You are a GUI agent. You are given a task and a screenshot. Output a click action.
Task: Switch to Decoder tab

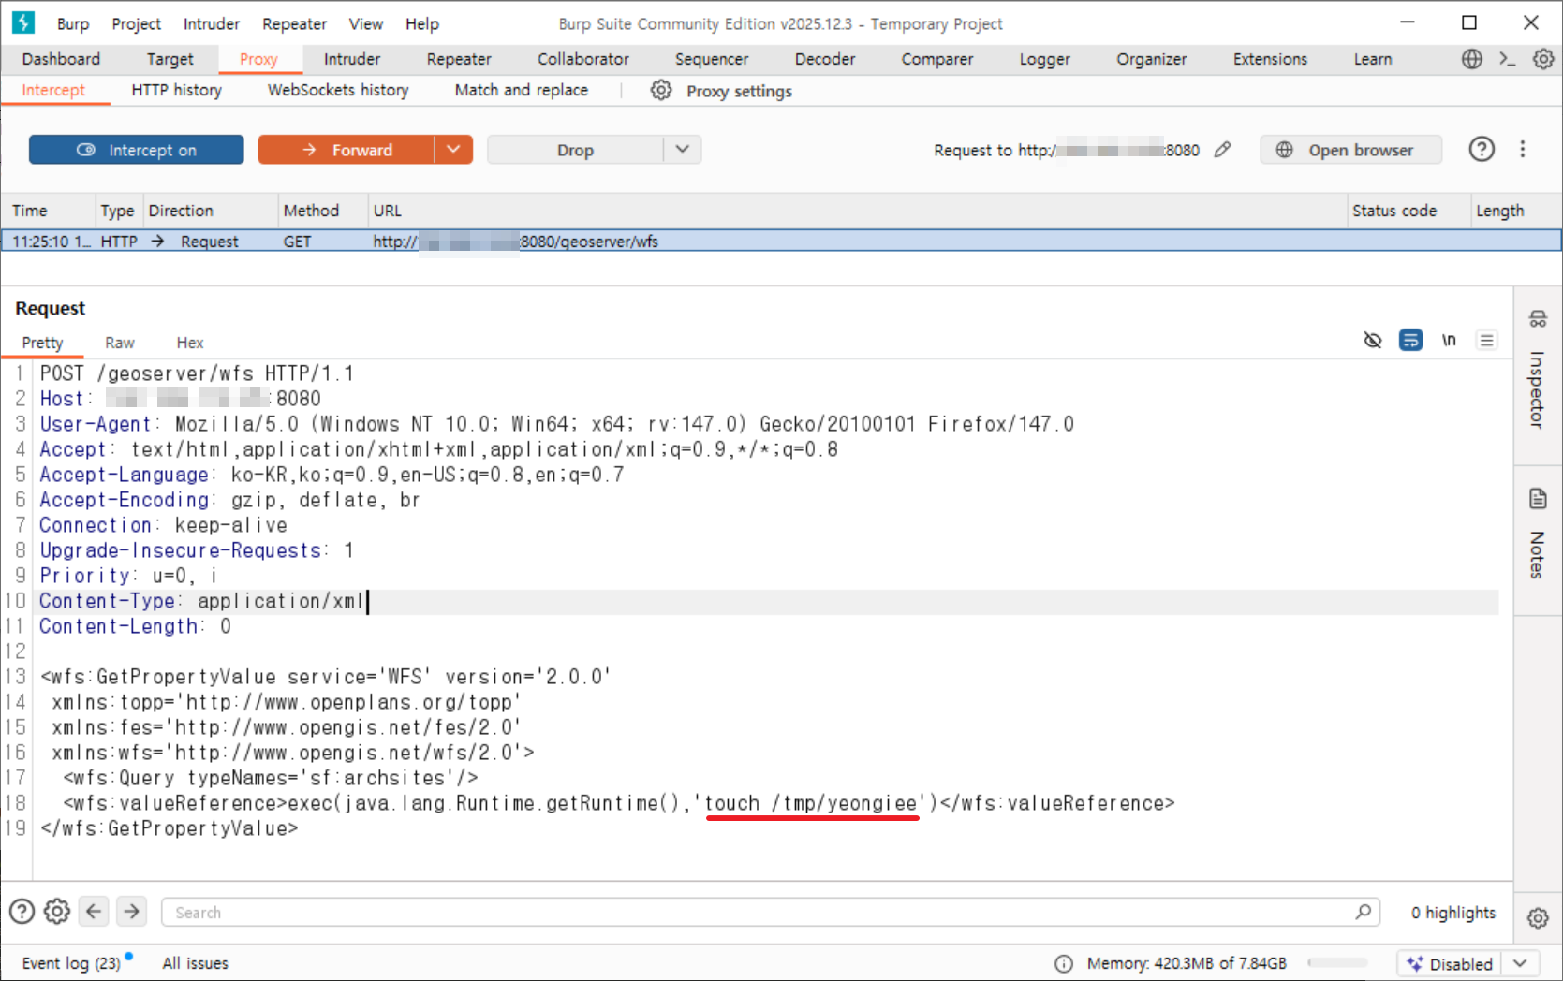click(825, 59)
